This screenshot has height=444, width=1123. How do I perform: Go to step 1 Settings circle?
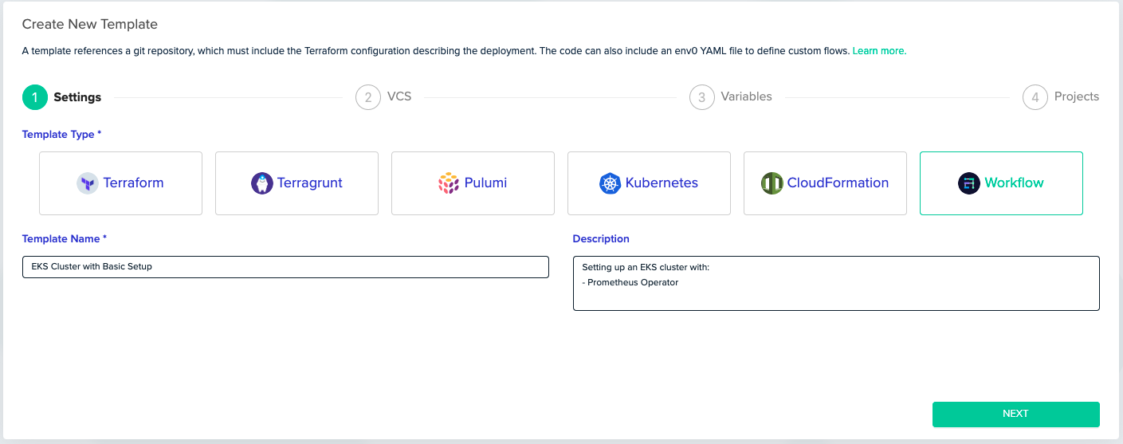click(35, 97)
